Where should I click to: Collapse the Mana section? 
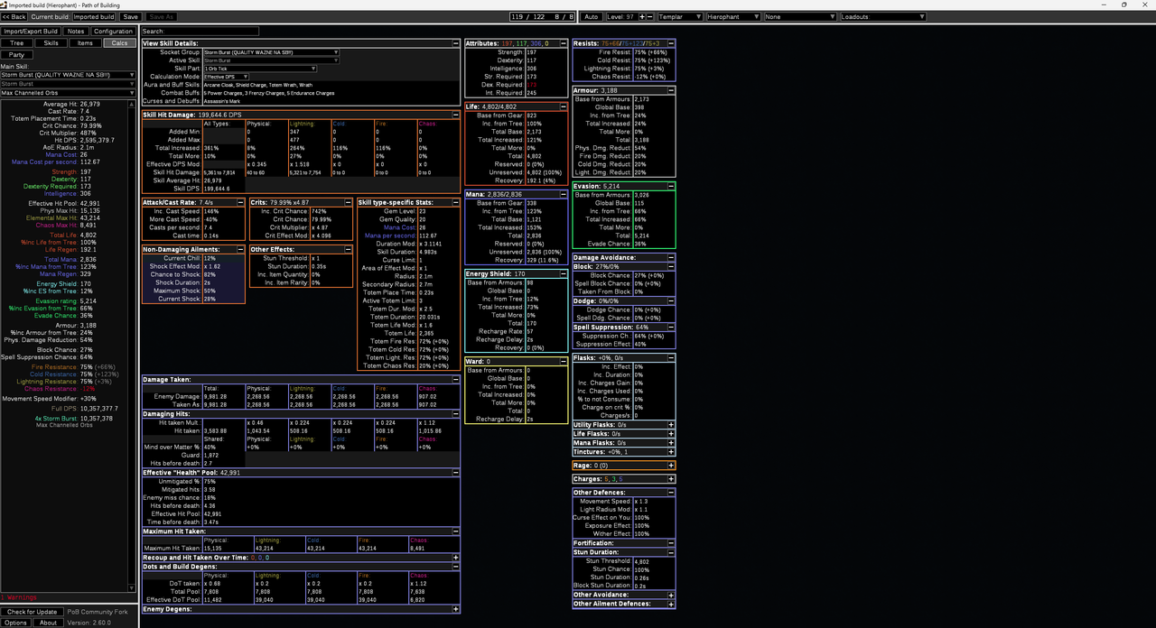point(564,194)
